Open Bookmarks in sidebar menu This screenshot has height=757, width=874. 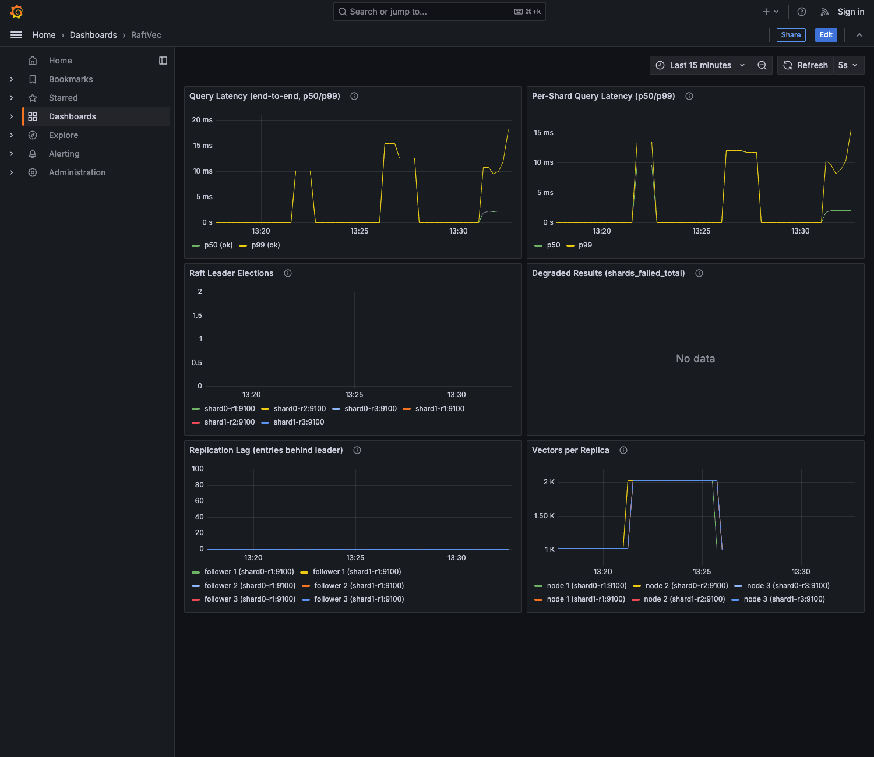coord(71,79)
